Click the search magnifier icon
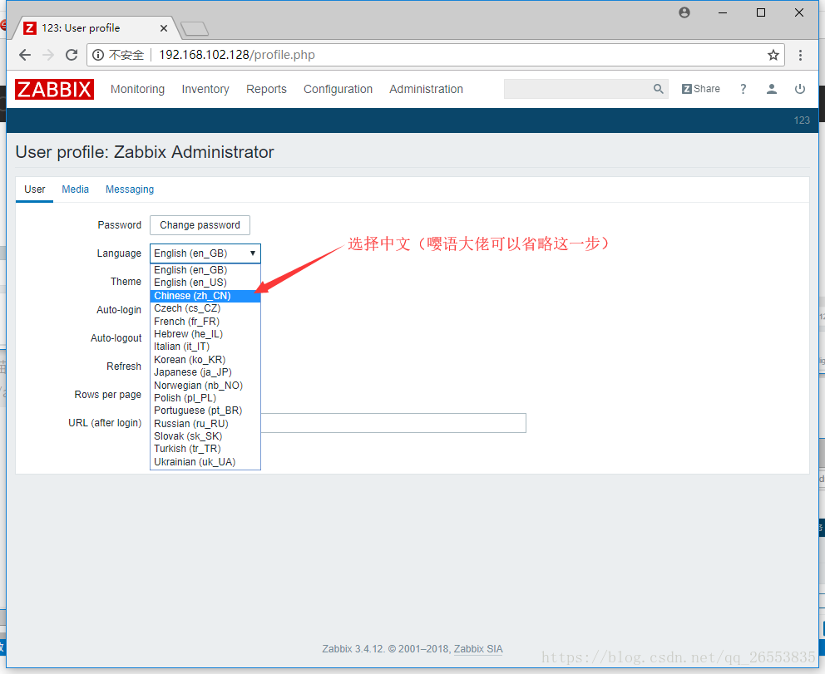Viewport: 825px width, 674px height. point(658,89)
